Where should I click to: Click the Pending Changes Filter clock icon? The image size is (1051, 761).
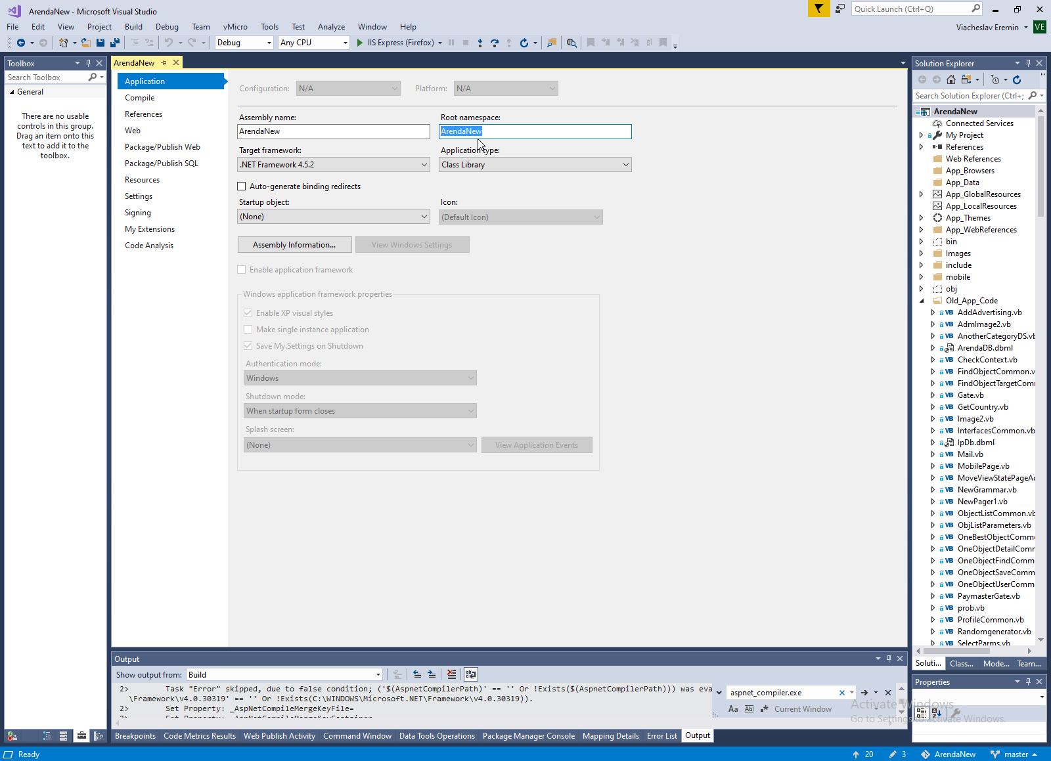click(995, 79)
